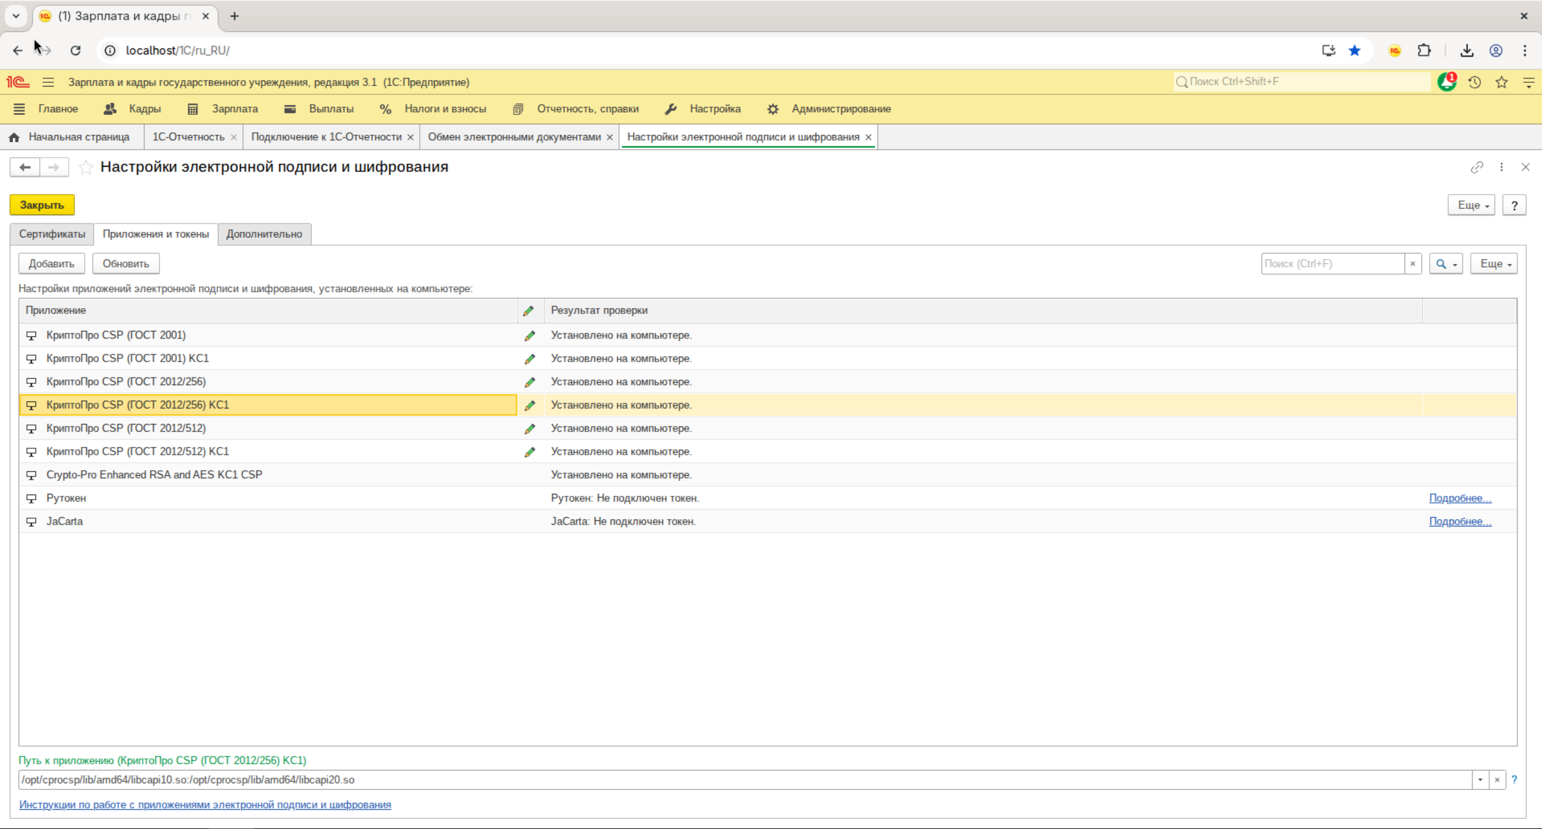Click the Обновить button

[125, 264]
